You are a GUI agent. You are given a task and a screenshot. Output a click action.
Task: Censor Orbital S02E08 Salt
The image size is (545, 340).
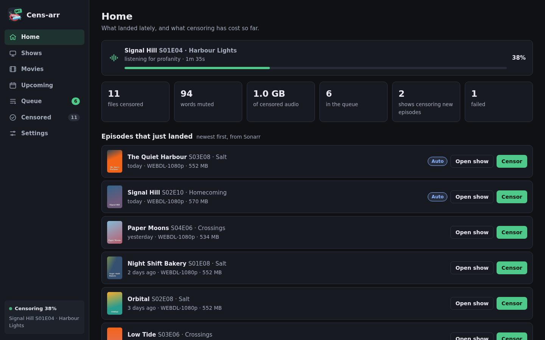click(512, 303)
